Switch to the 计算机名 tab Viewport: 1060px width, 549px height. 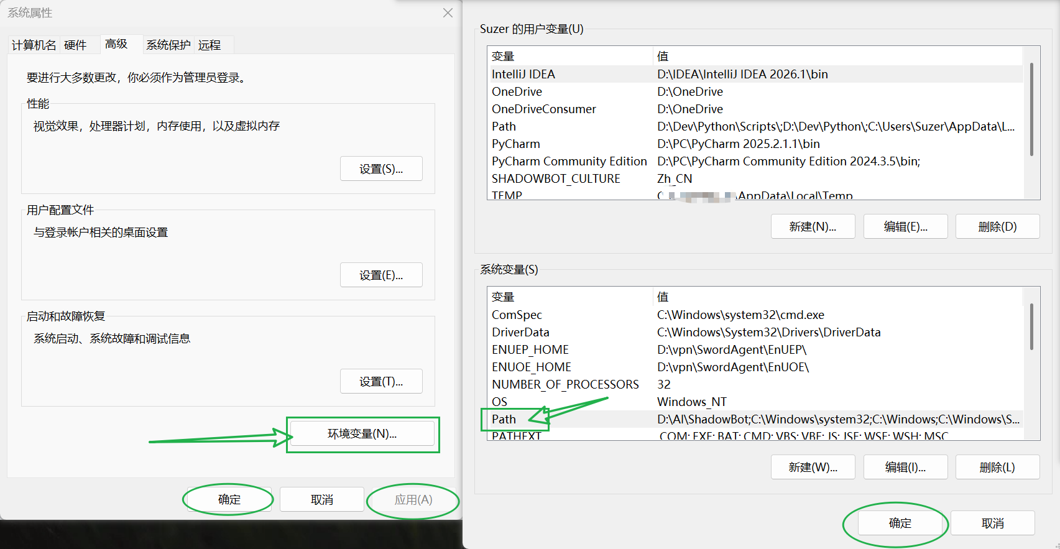(x=34, y=45)
